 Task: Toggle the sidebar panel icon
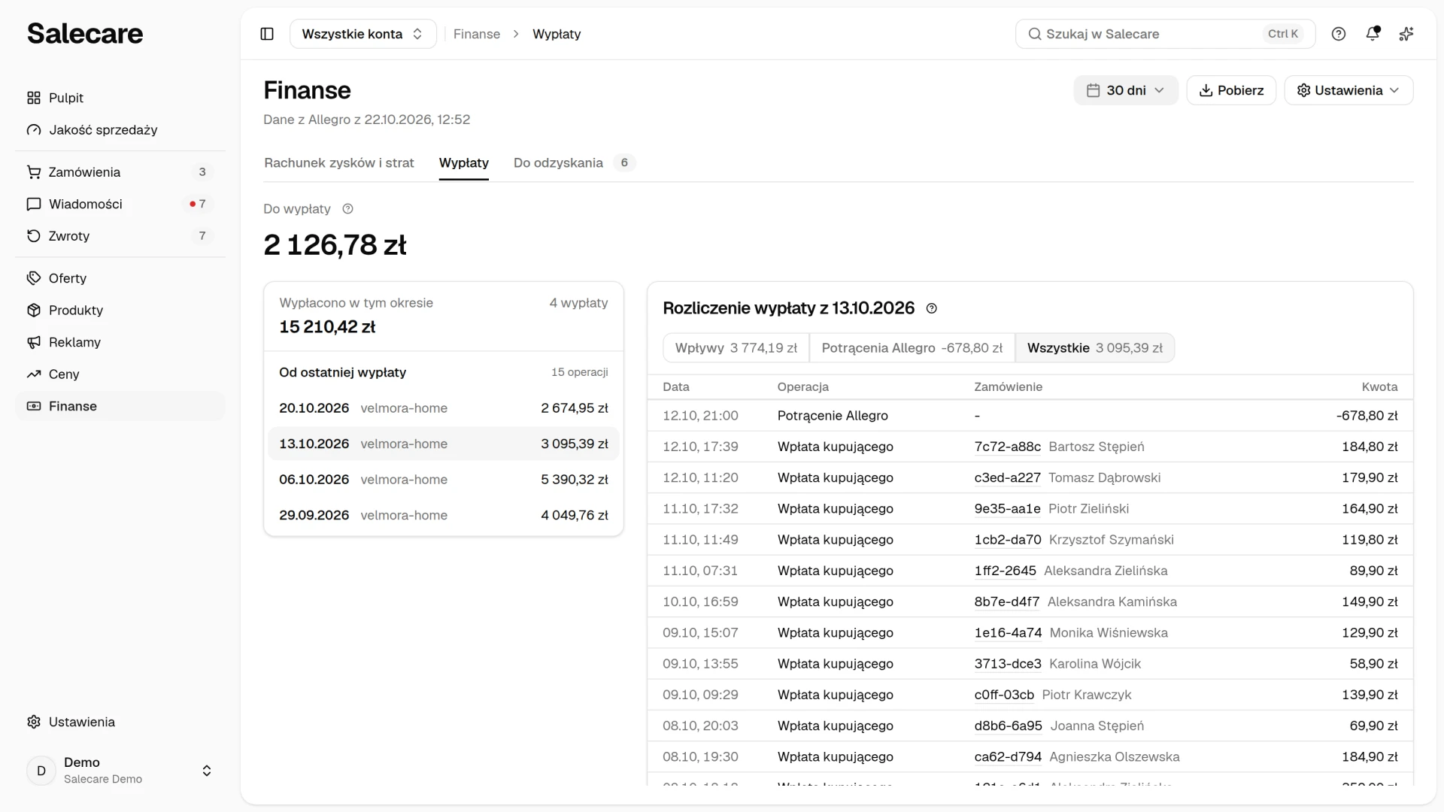pos(267,34)
